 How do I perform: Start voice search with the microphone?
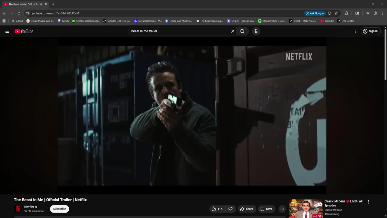point(256,31)
